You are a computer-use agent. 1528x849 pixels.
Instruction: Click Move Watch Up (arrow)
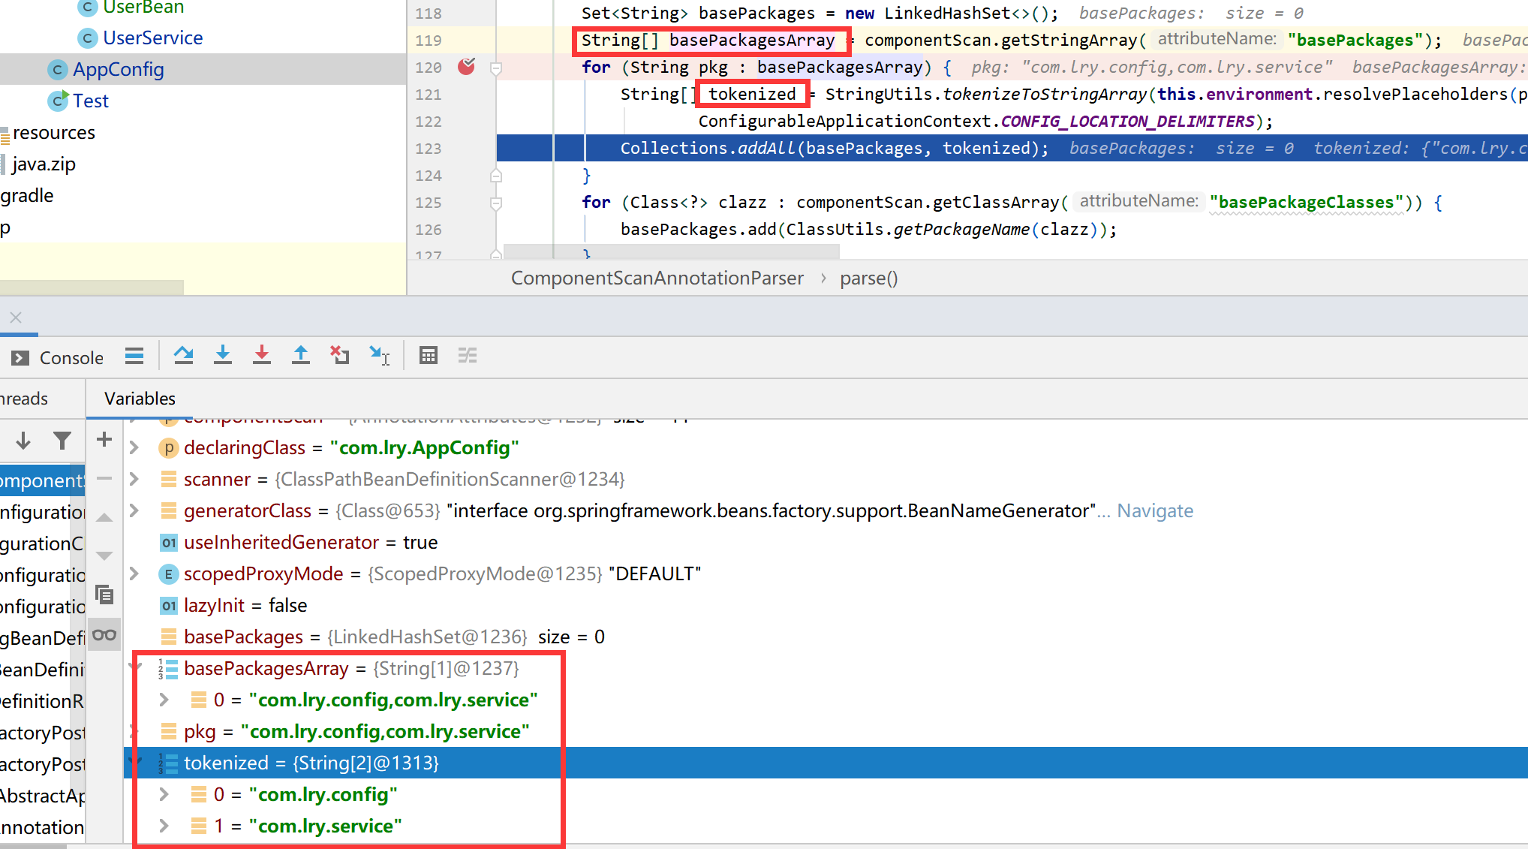(x=104, y=517)
